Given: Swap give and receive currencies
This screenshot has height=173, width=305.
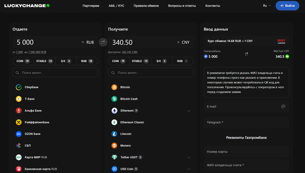Looking at the screenshot, I should [103, 42].
